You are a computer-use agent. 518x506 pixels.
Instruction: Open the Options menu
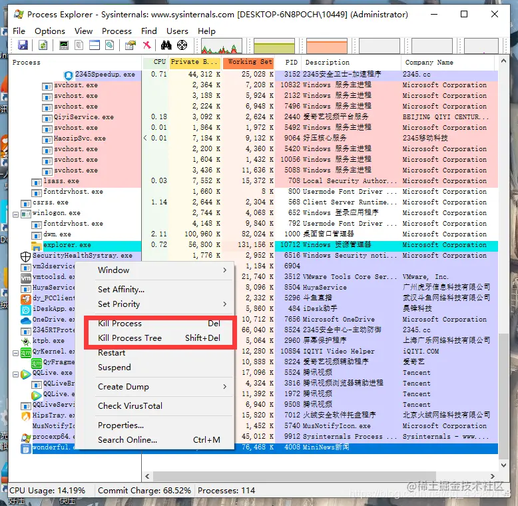(50, 31)
